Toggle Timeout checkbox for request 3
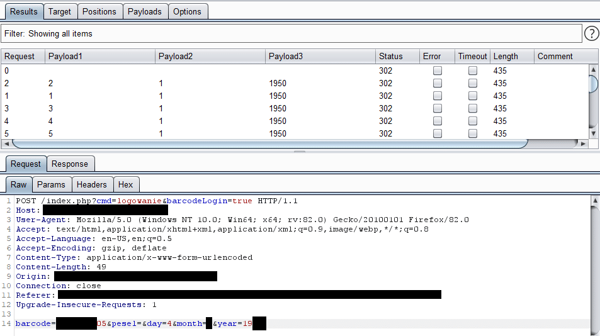 click(x=473, y=109)
